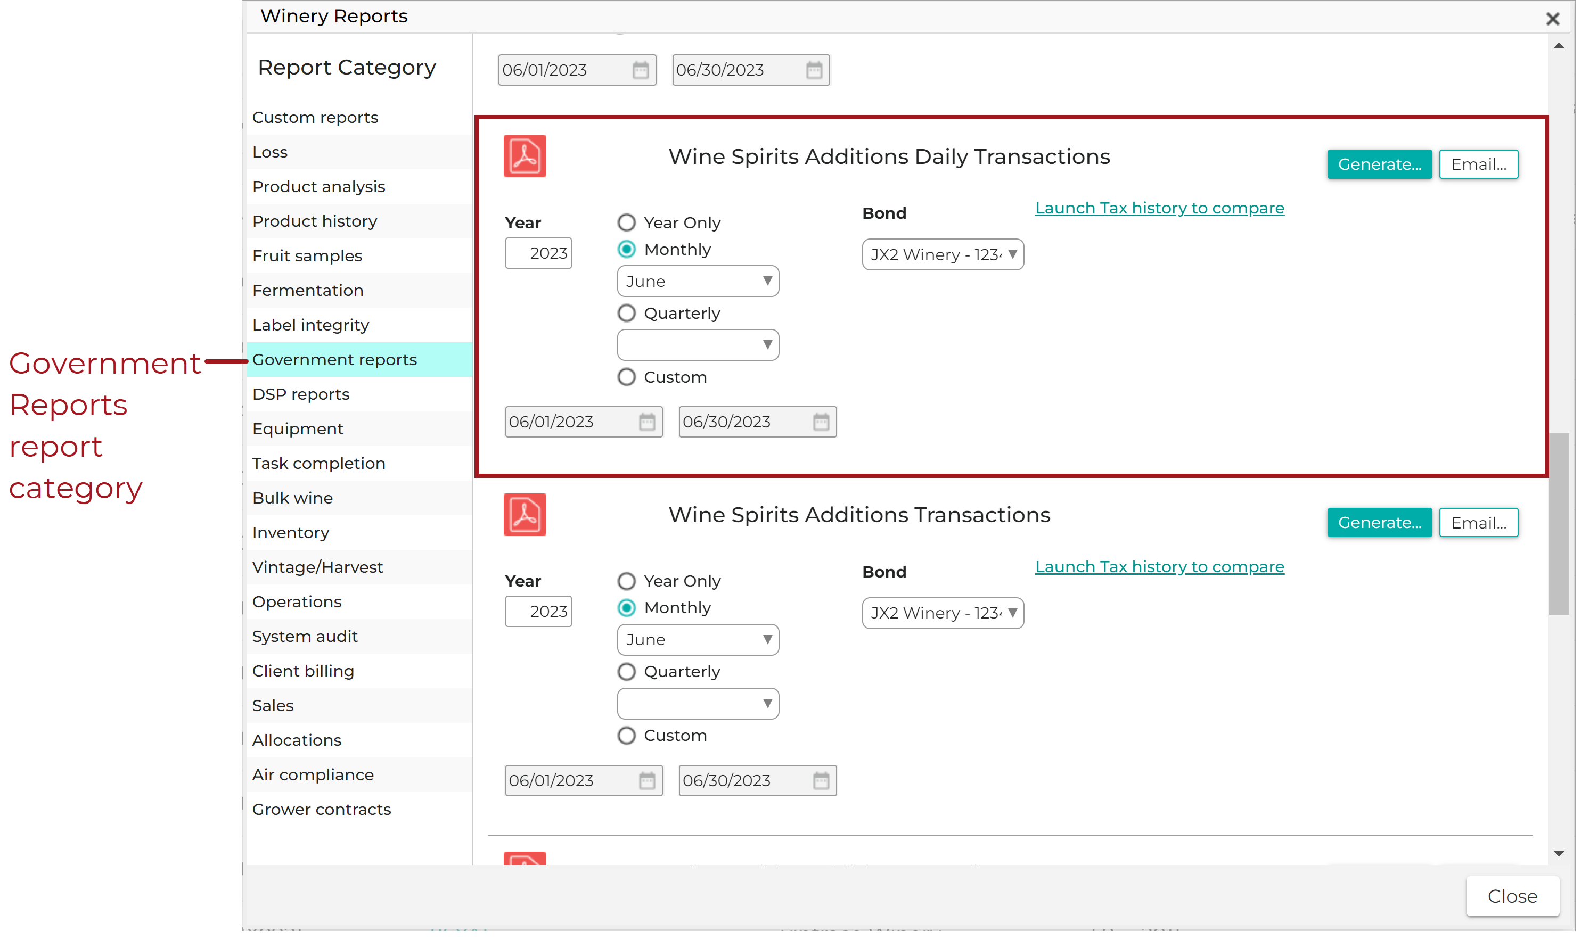Select Custom option in Daily Transactions report
1581x940 pixels.
tap(627, 377)
